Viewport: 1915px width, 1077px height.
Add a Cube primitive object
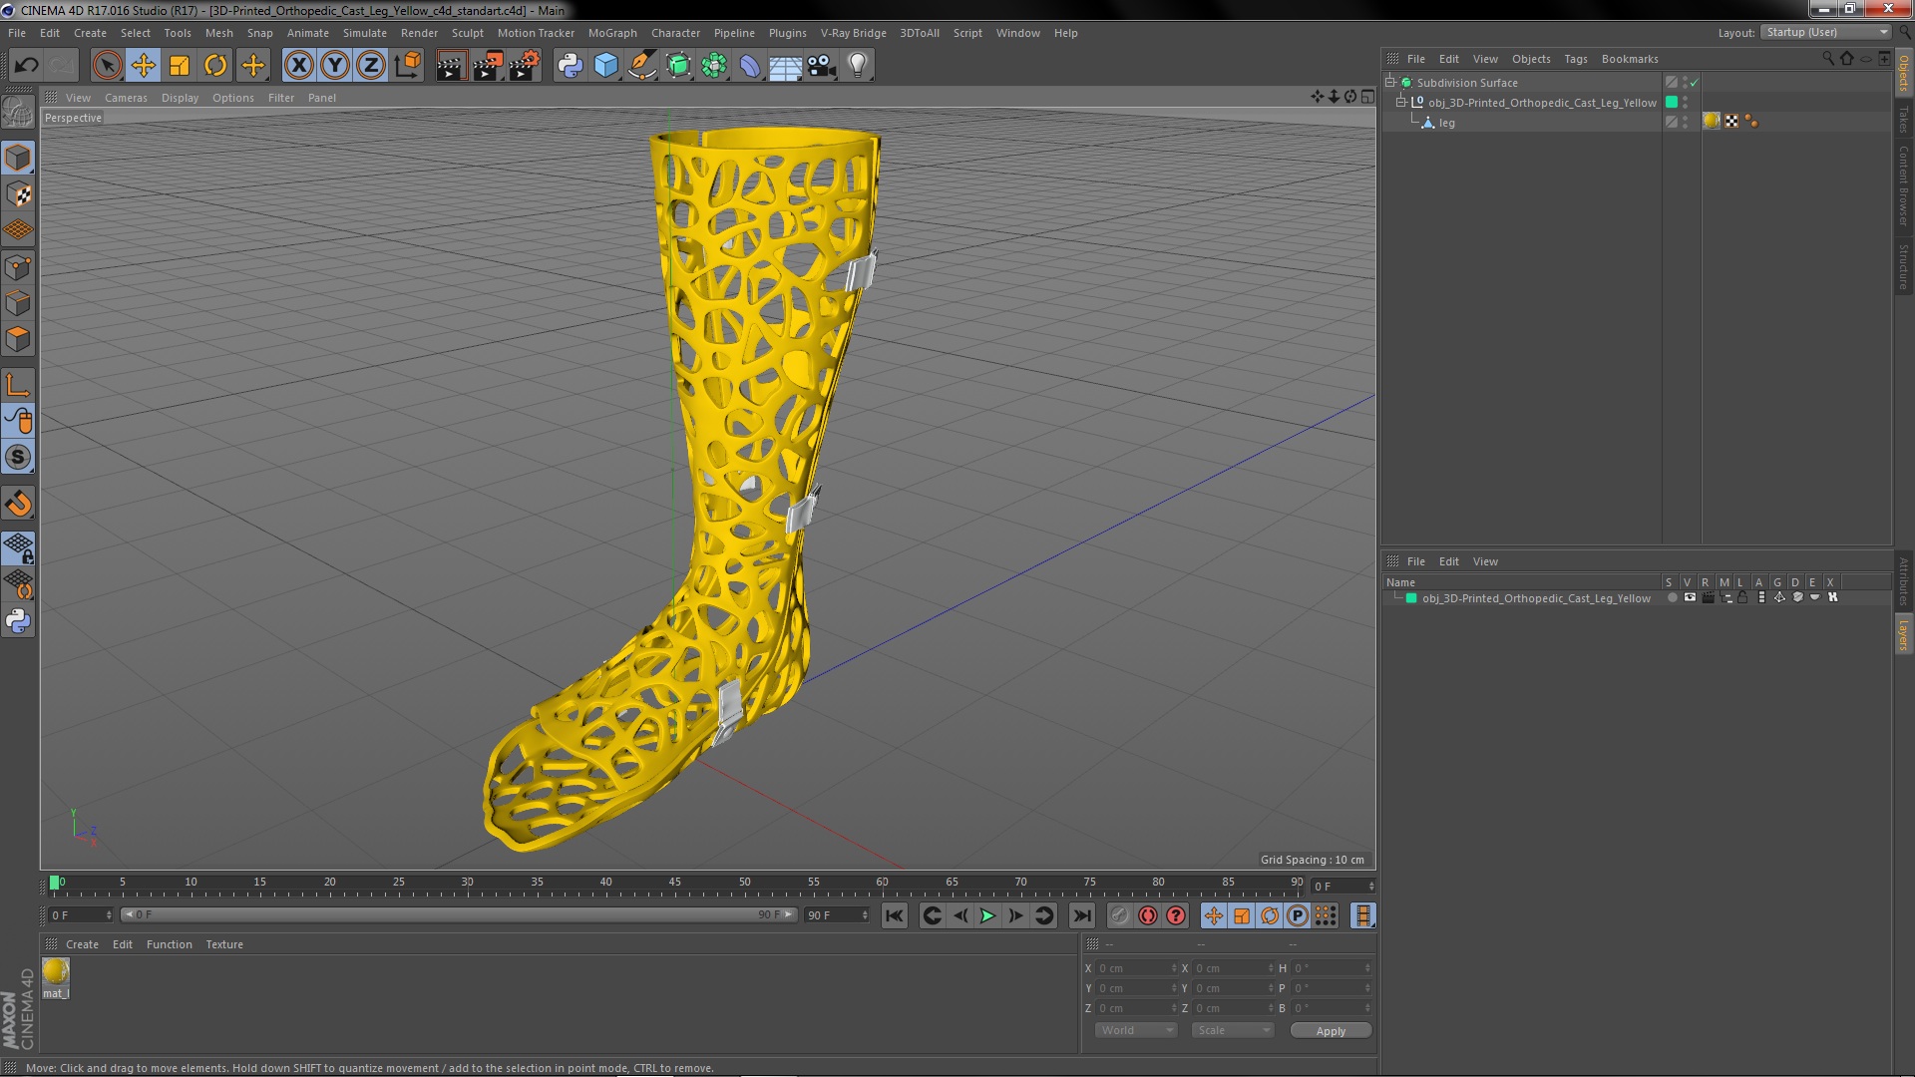[605, 66]
